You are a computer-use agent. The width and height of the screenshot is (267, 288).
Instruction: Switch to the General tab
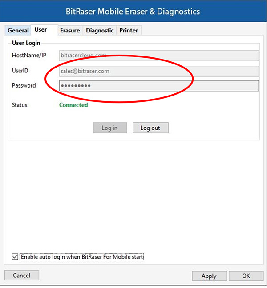[18, 30]
